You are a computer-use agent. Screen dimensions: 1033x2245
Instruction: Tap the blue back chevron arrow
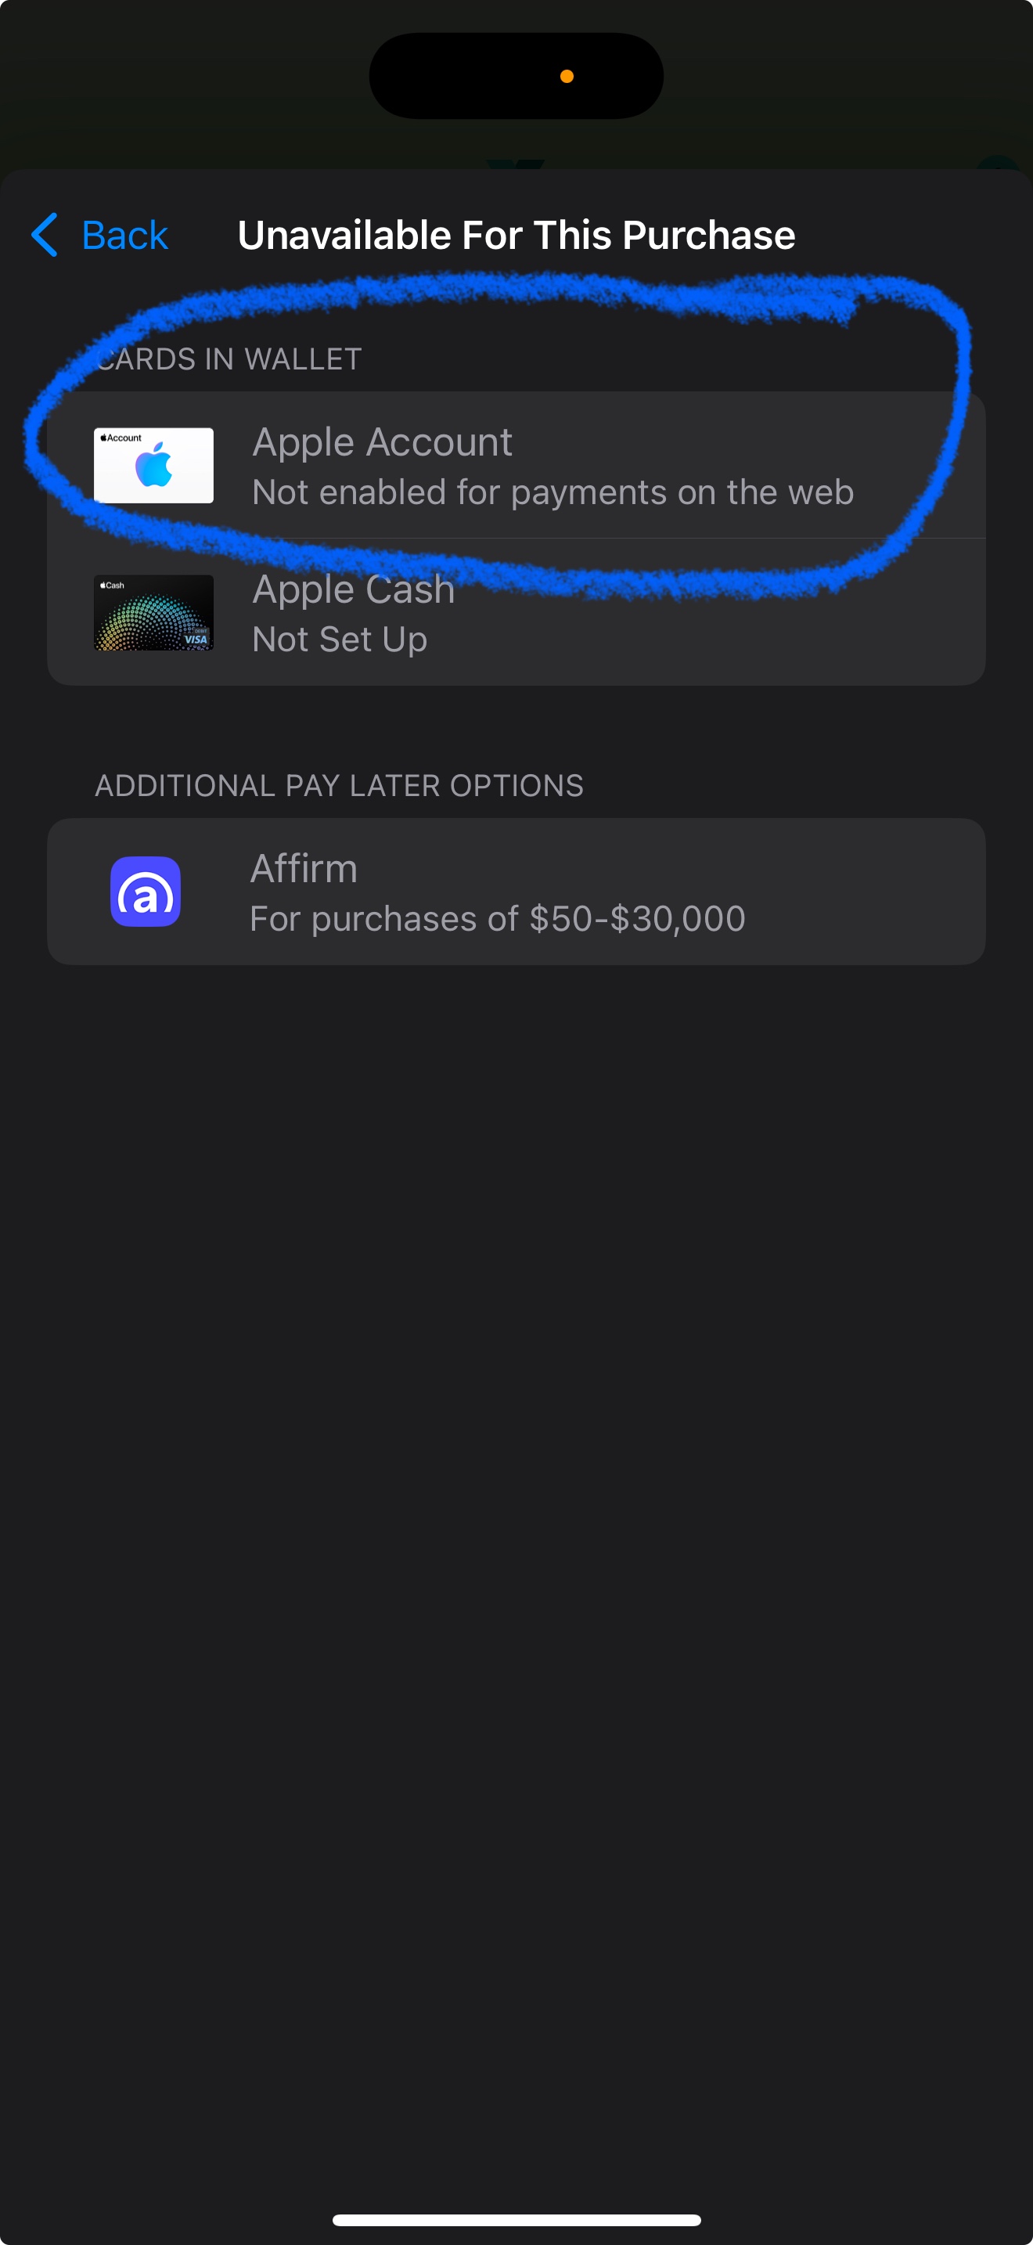(x=45, y=234)
